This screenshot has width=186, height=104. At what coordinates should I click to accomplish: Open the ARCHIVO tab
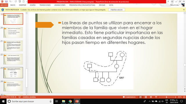[x=4, y=5]
